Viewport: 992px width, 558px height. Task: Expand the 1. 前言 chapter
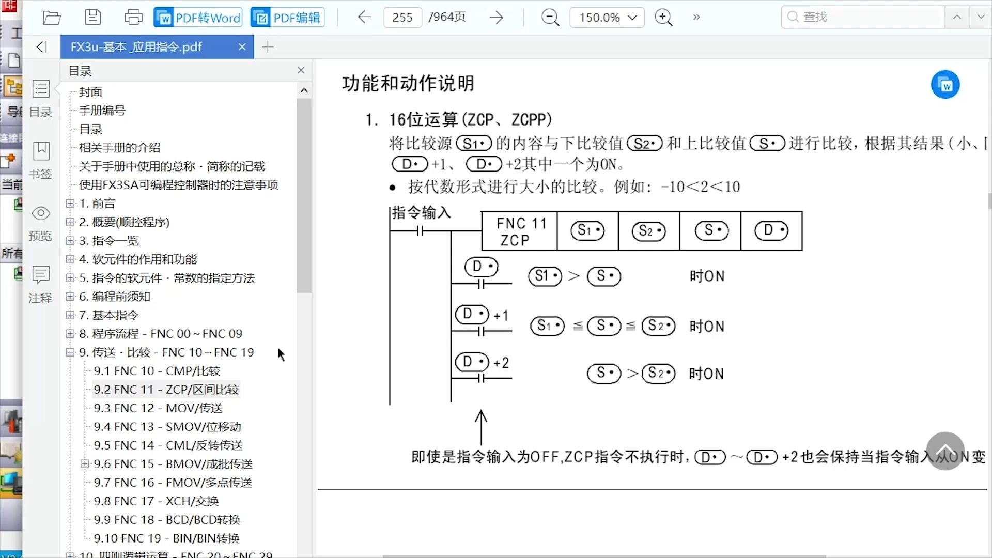(x=70, y=203)
